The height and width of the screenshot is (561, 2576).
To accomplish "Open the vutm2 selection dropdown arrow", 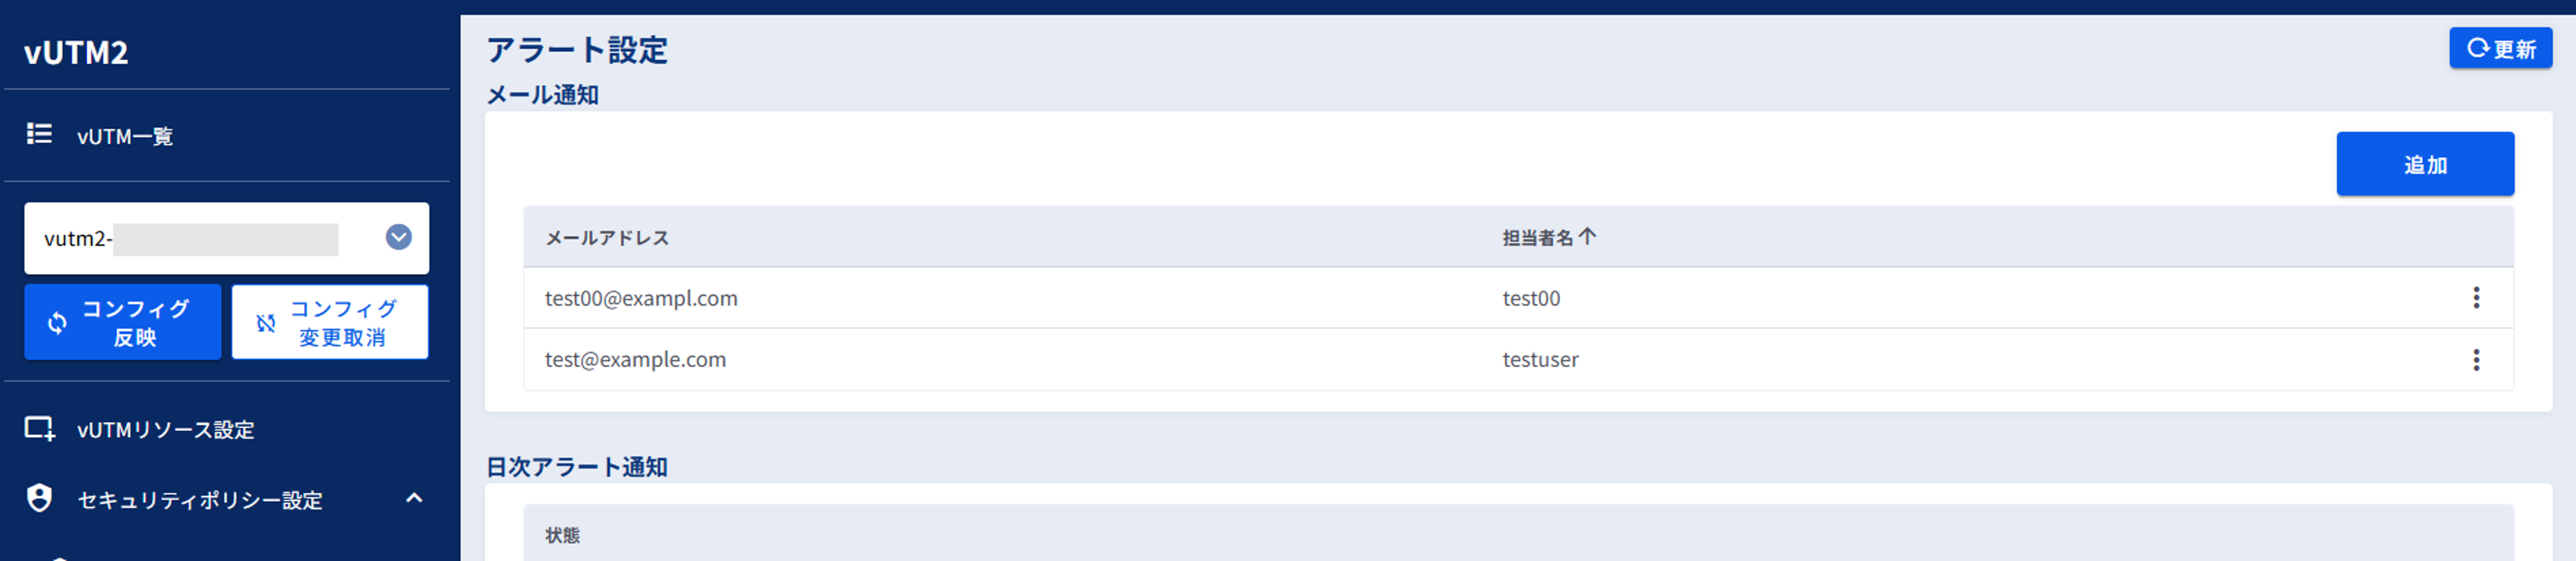I will [399, 237].
